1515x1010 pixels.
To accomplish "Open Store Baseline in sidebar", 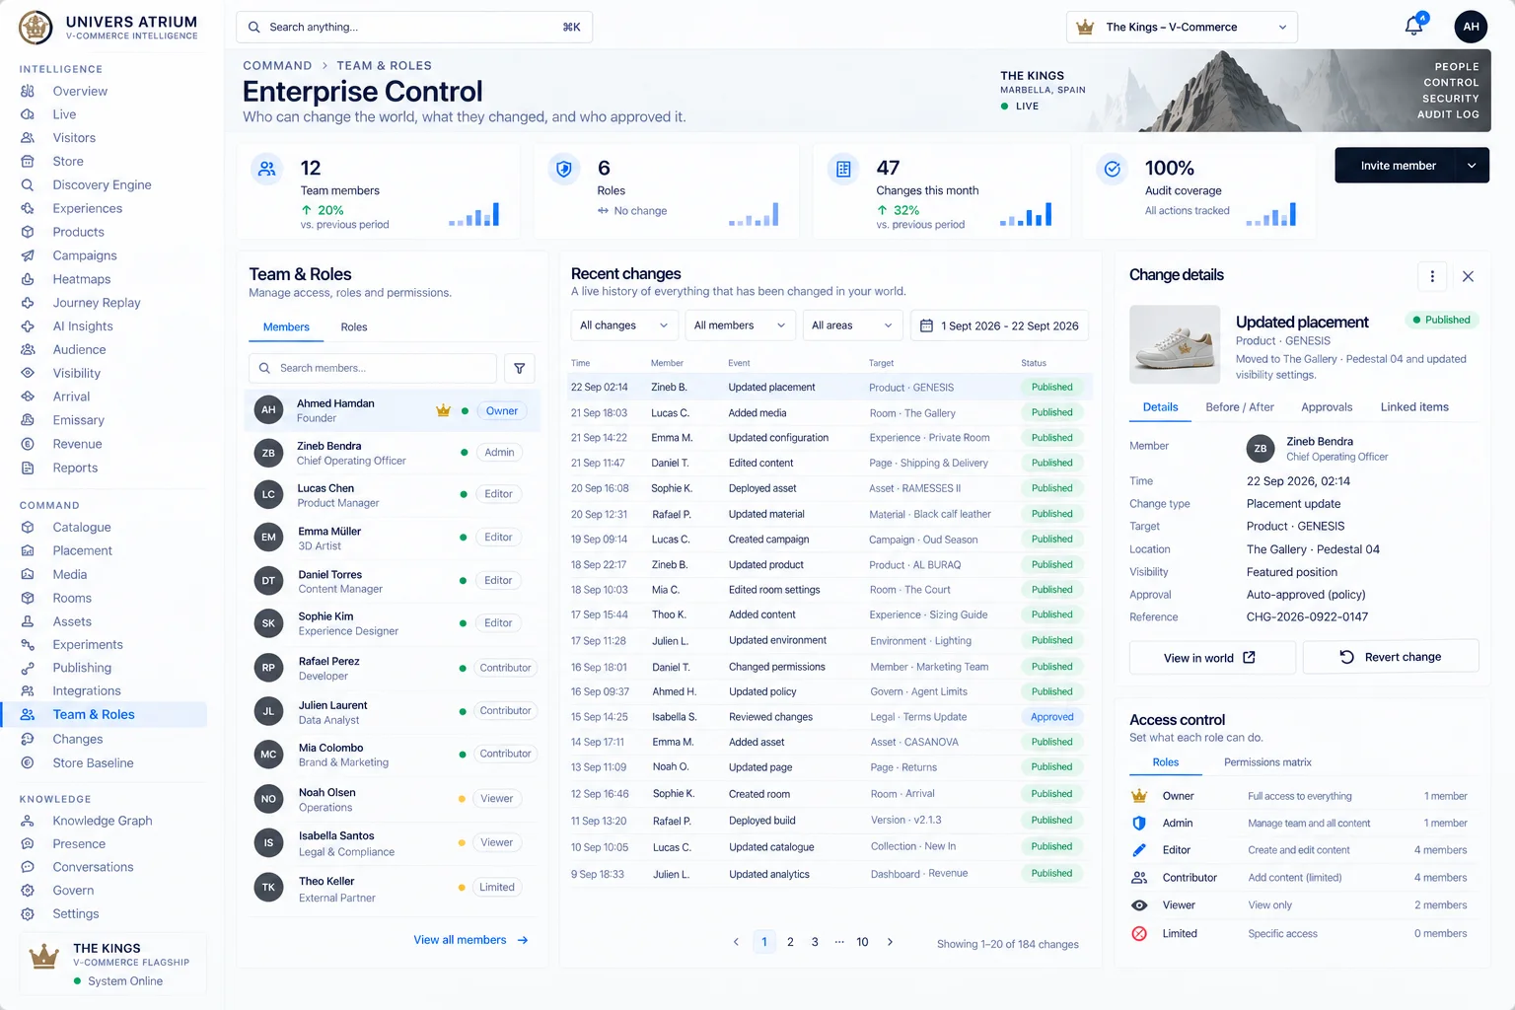I will tap(93, 763).
